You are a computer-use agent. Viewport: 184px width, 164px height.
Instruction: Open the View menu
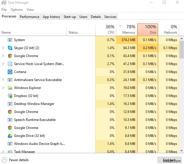(30, 10)
